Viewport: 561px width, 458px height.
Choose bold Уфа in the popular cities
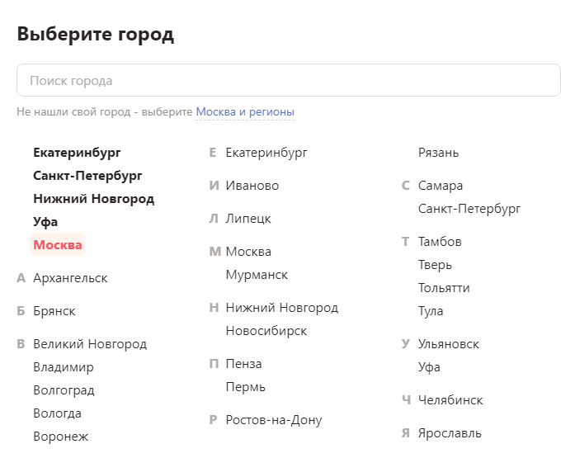coord(45,222)
